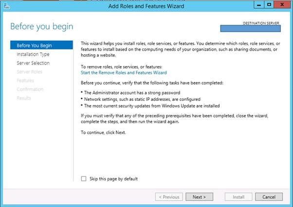
Task: Click the Destination Server name box
Action: pos(252,29)
